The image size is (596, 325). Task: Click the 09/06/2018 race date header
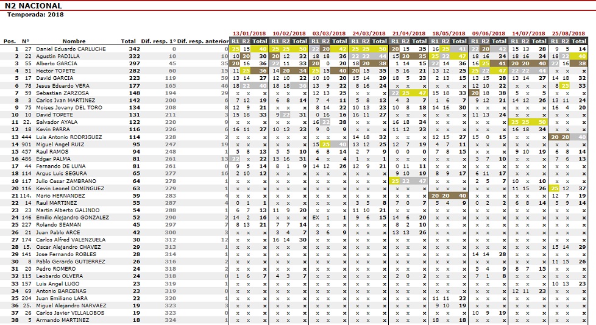488,34
